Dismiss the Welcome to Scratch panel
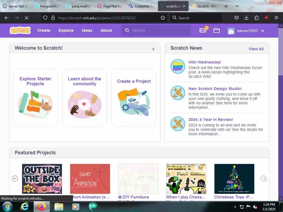The height and width of the screenshot is (212, 283). (x=153, y=49)
